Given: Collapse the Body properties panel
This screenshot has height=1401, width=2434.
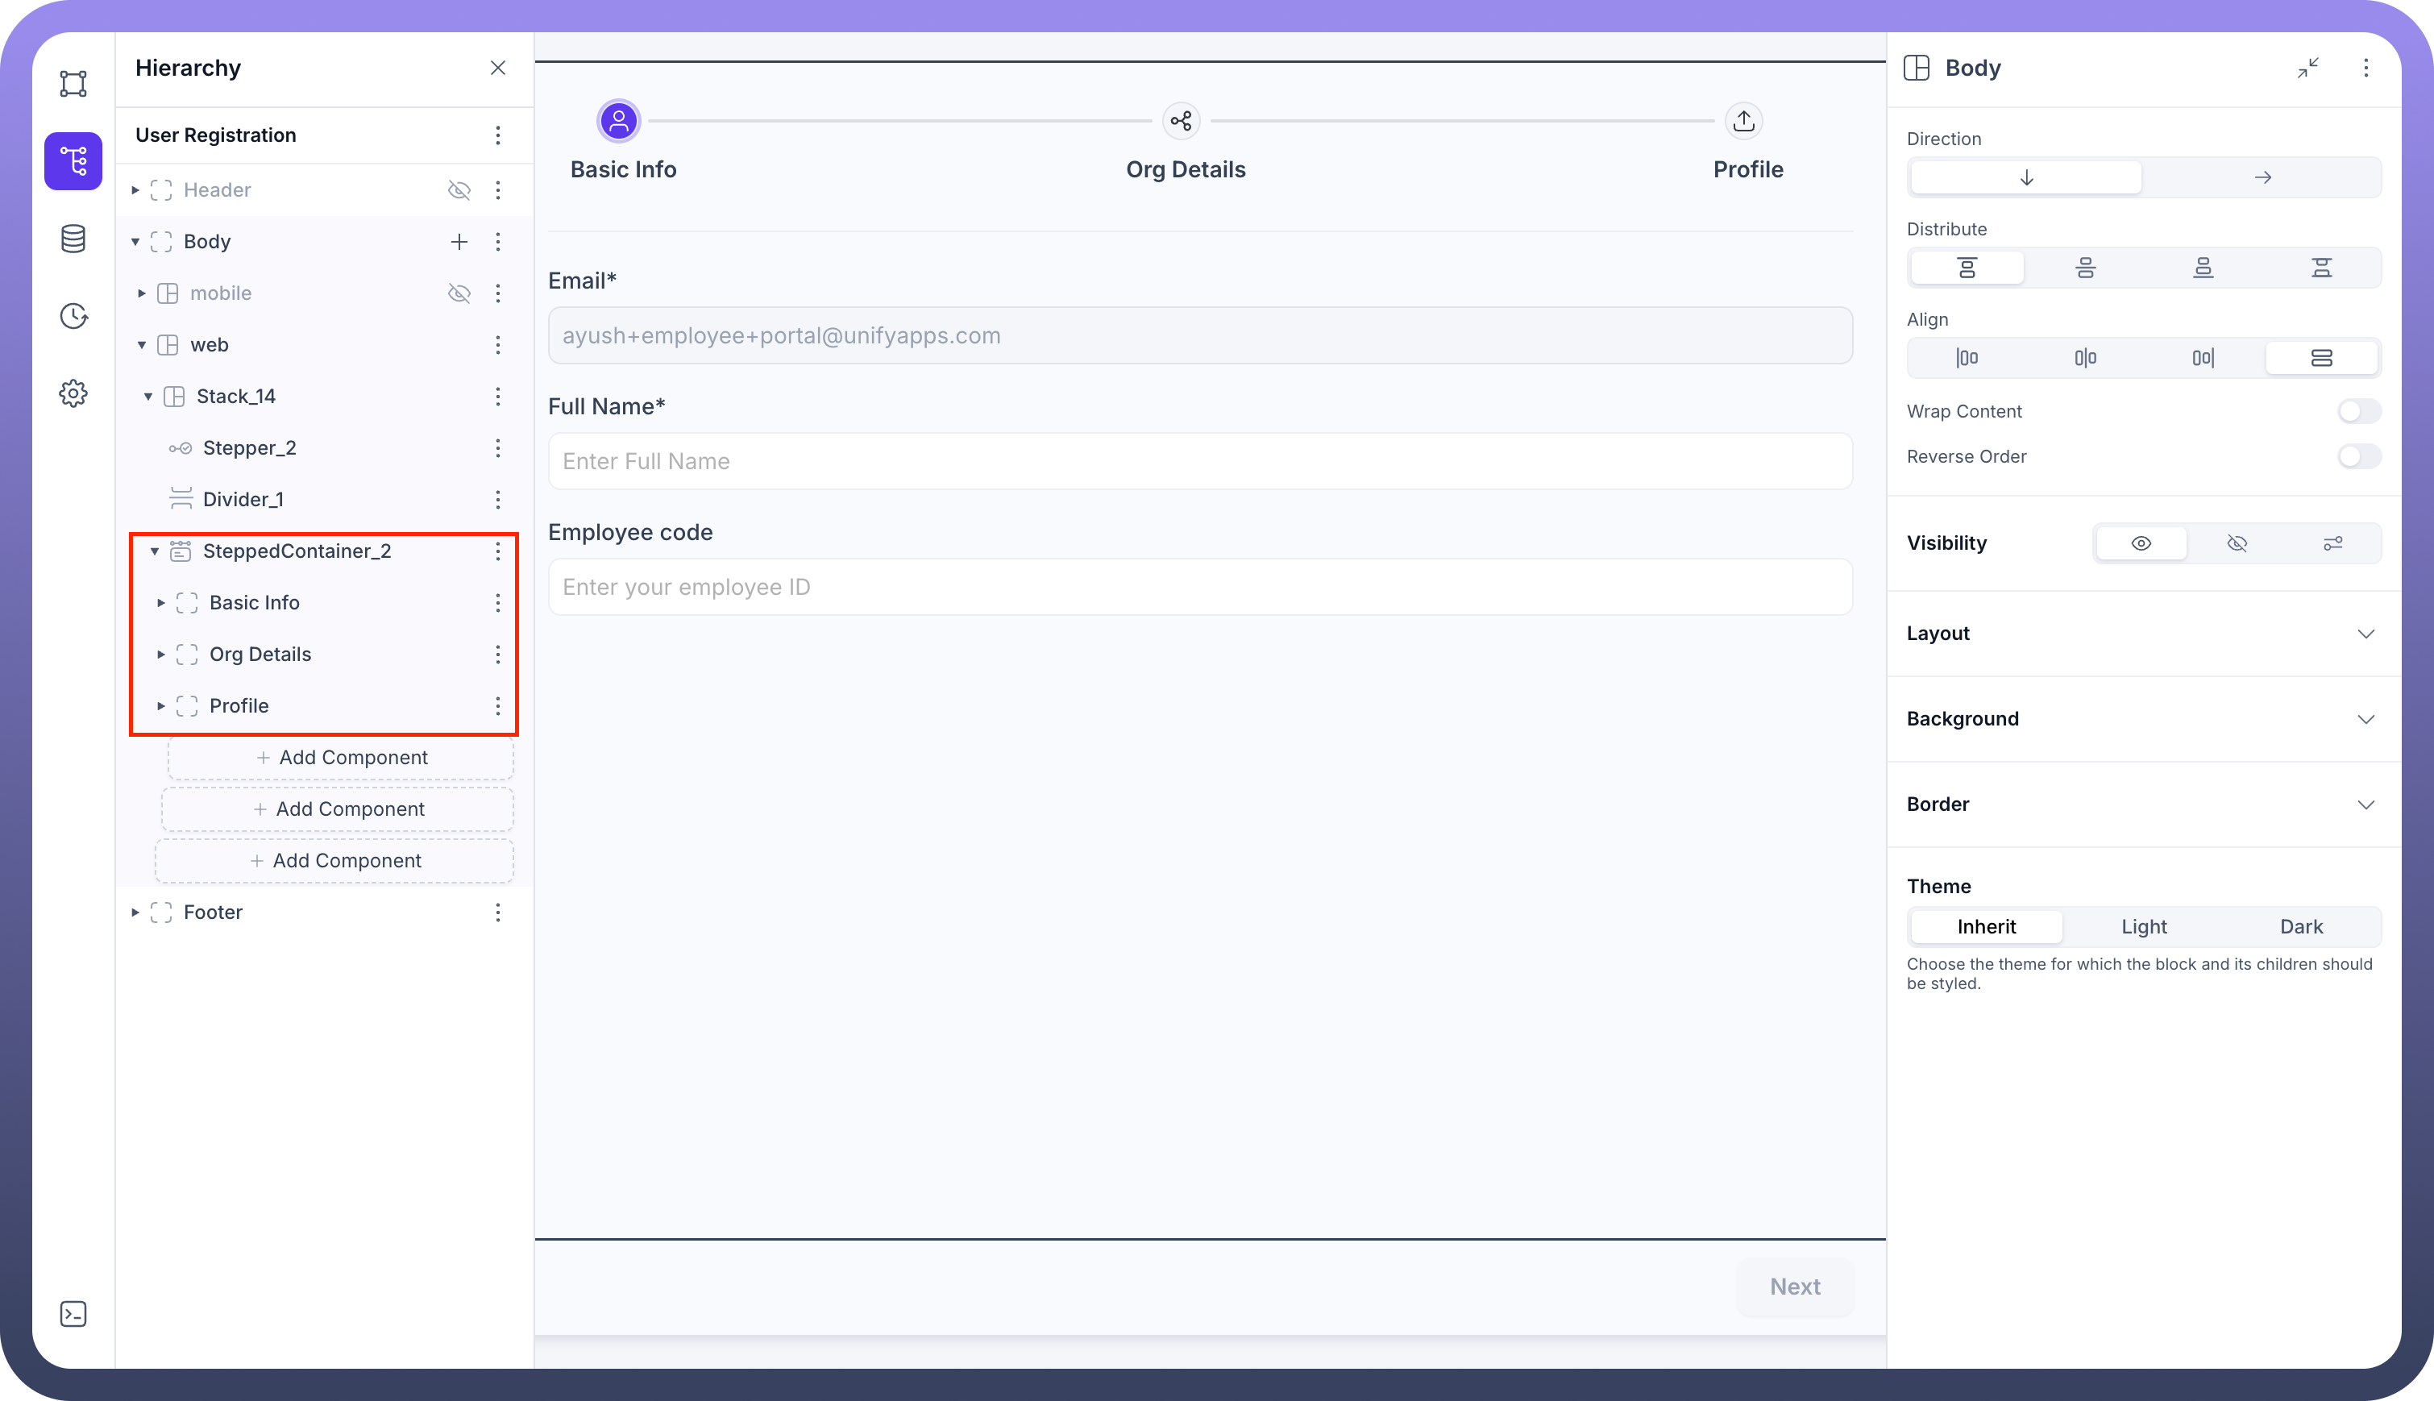Looking at the screenshot, I should [2308, 68].
